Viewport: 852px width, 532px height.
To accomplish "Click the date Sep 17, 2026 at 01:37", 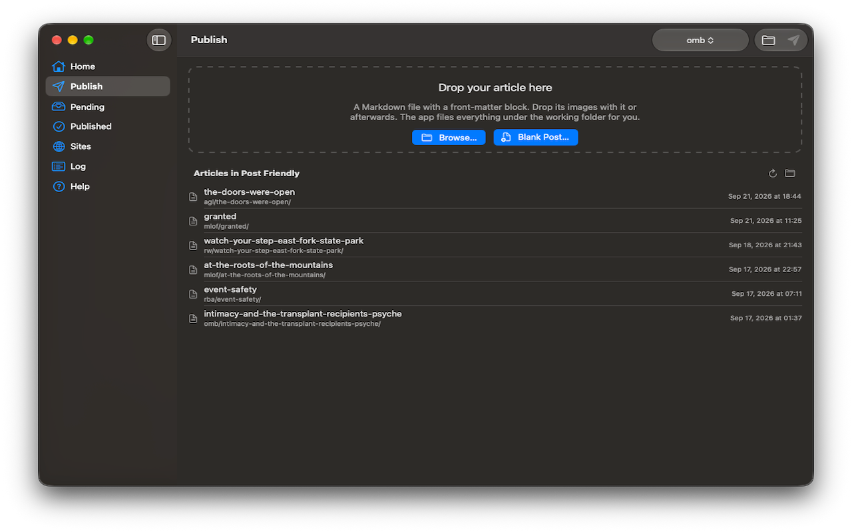I will (x=766, y=318).
